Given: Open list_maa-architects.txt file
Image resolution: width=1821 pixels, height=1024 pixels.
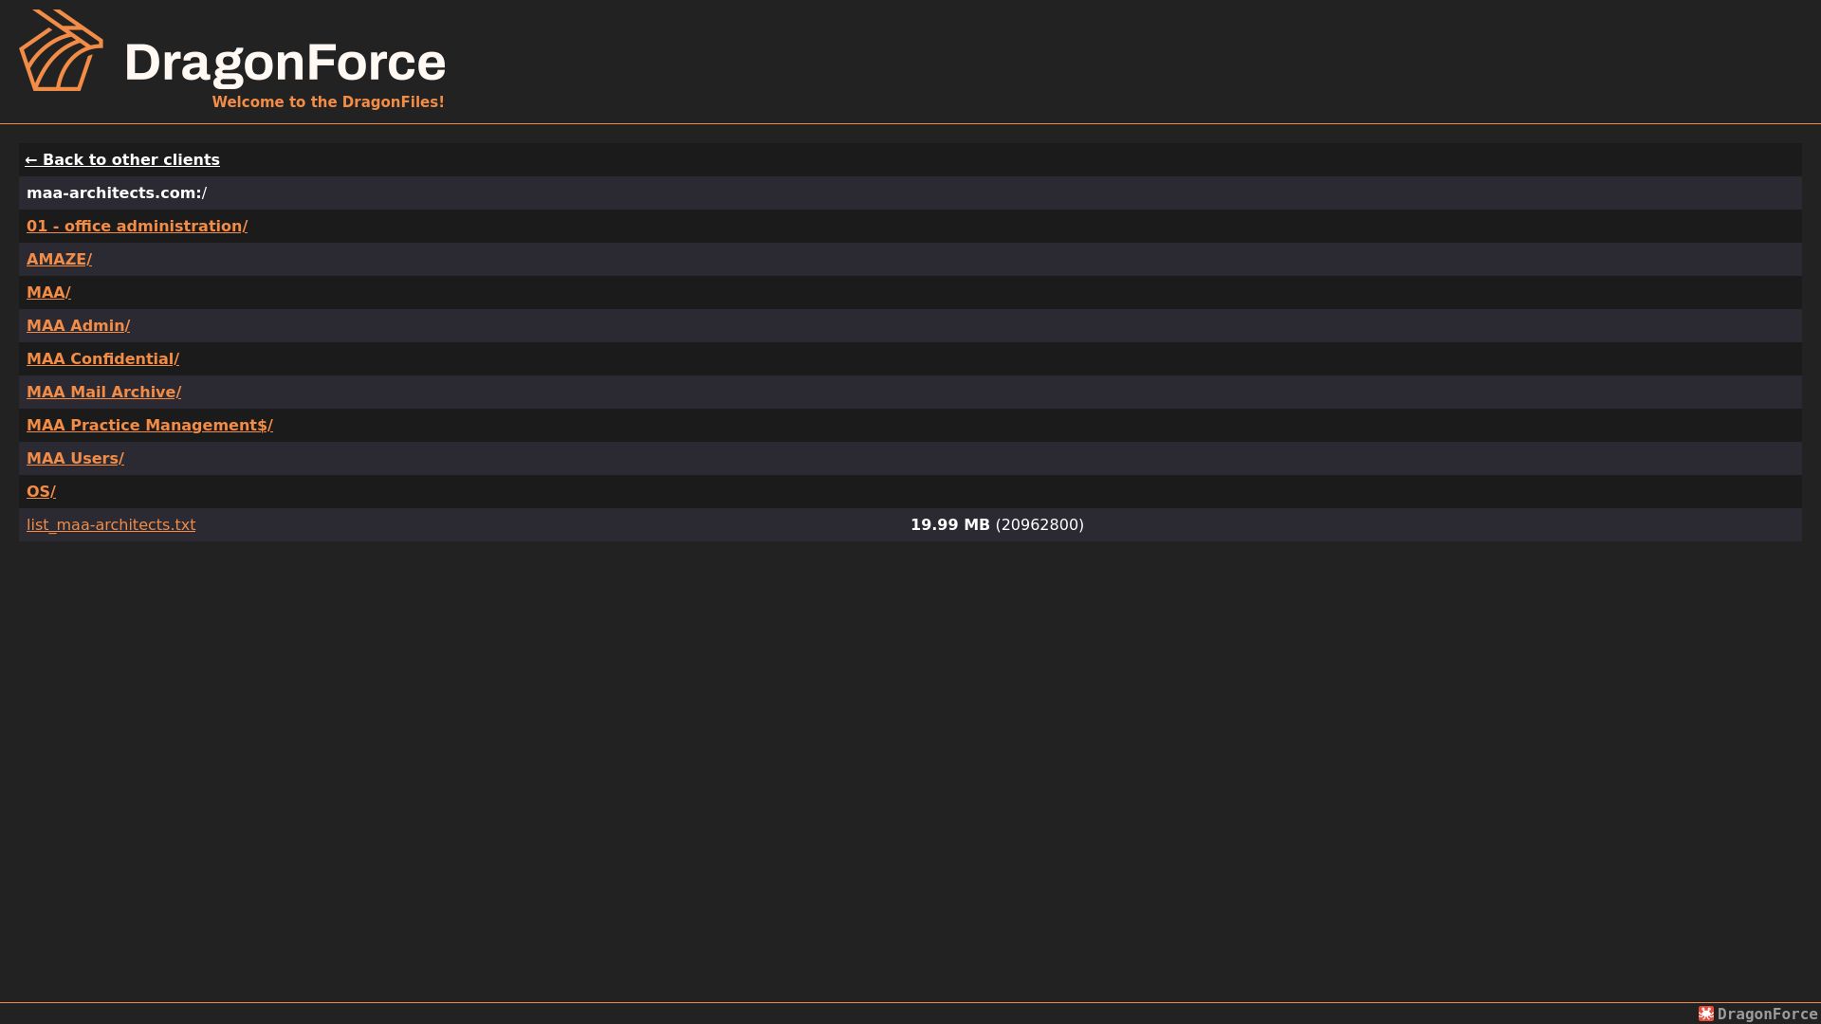Looking at the screenshot, I should coord(111,525).
